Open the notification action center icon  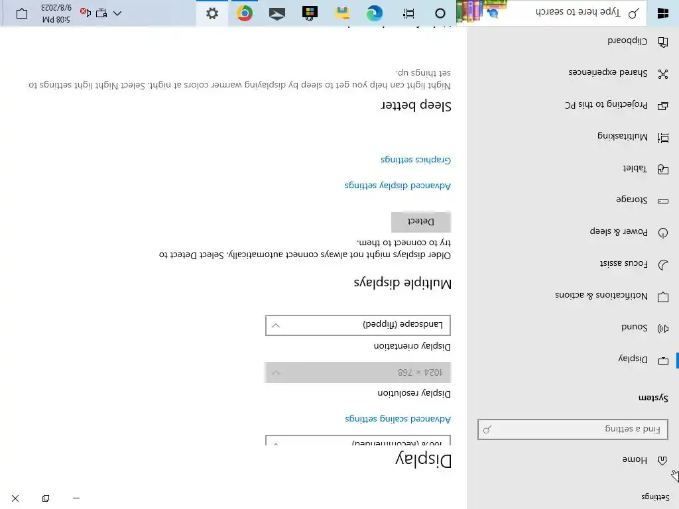click(22, 13)
